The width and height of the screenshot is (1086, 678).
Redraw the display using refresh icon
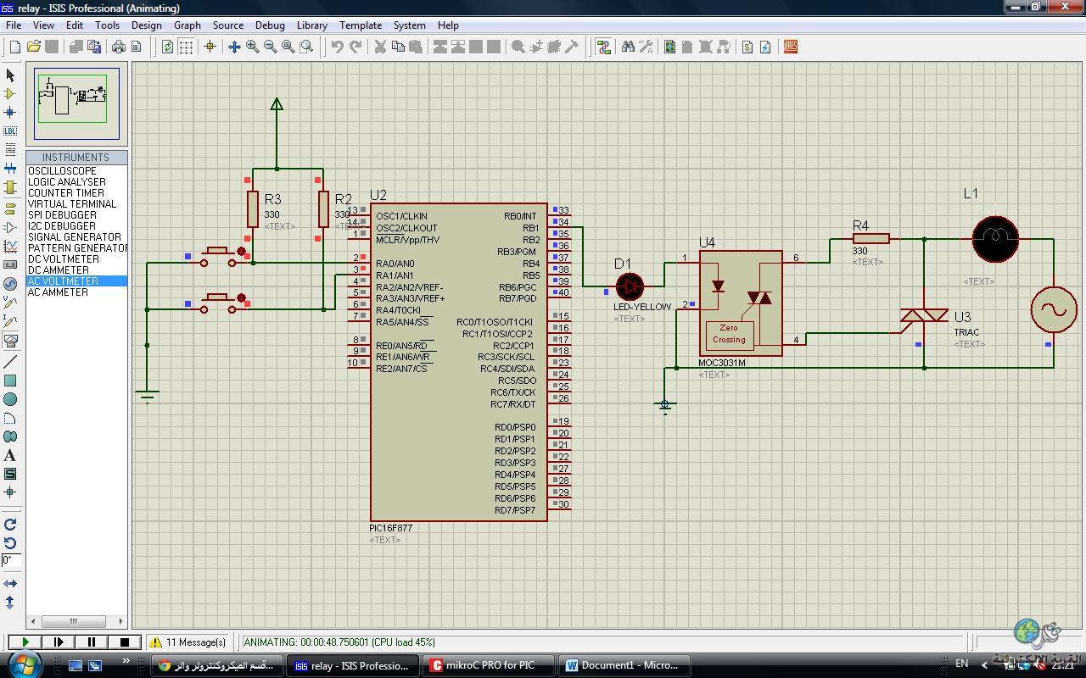167,47
